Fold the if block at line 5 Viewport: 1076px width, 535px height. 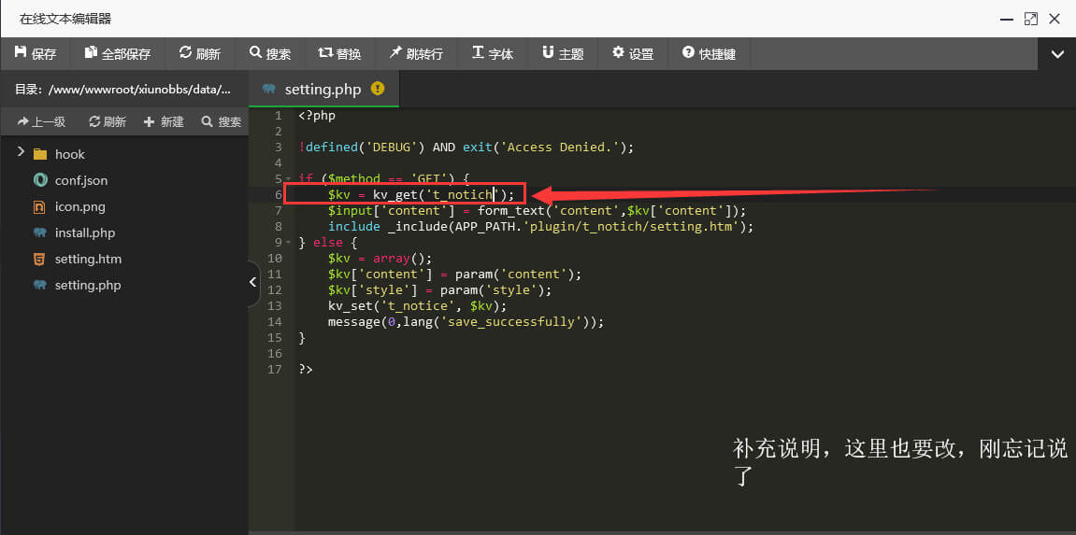(288, 179)
